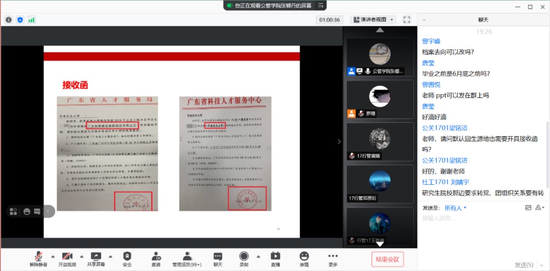Image resolution: width=550 pixels, height=271 pixels.
Task: Click the 发送(S) send button
Action: coord(524,264)
